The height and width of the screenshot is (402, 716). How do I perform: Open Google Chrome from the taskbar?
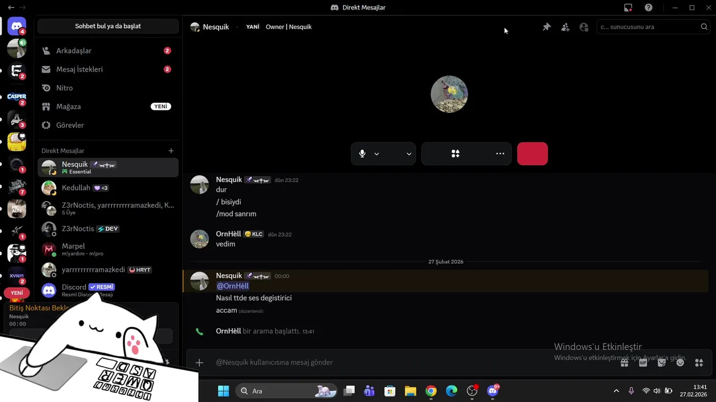tap(431, 391)
